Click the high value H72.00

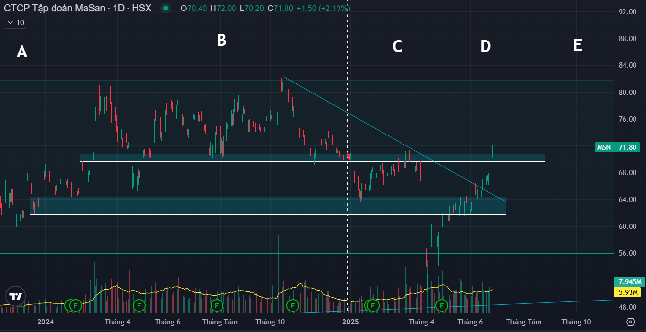223,8
